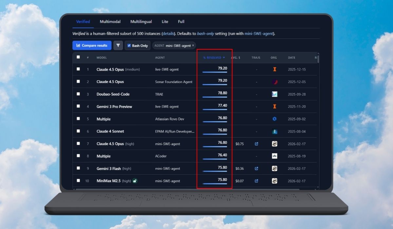Open the details link in the description
The image size is (393, 229).
168,34
